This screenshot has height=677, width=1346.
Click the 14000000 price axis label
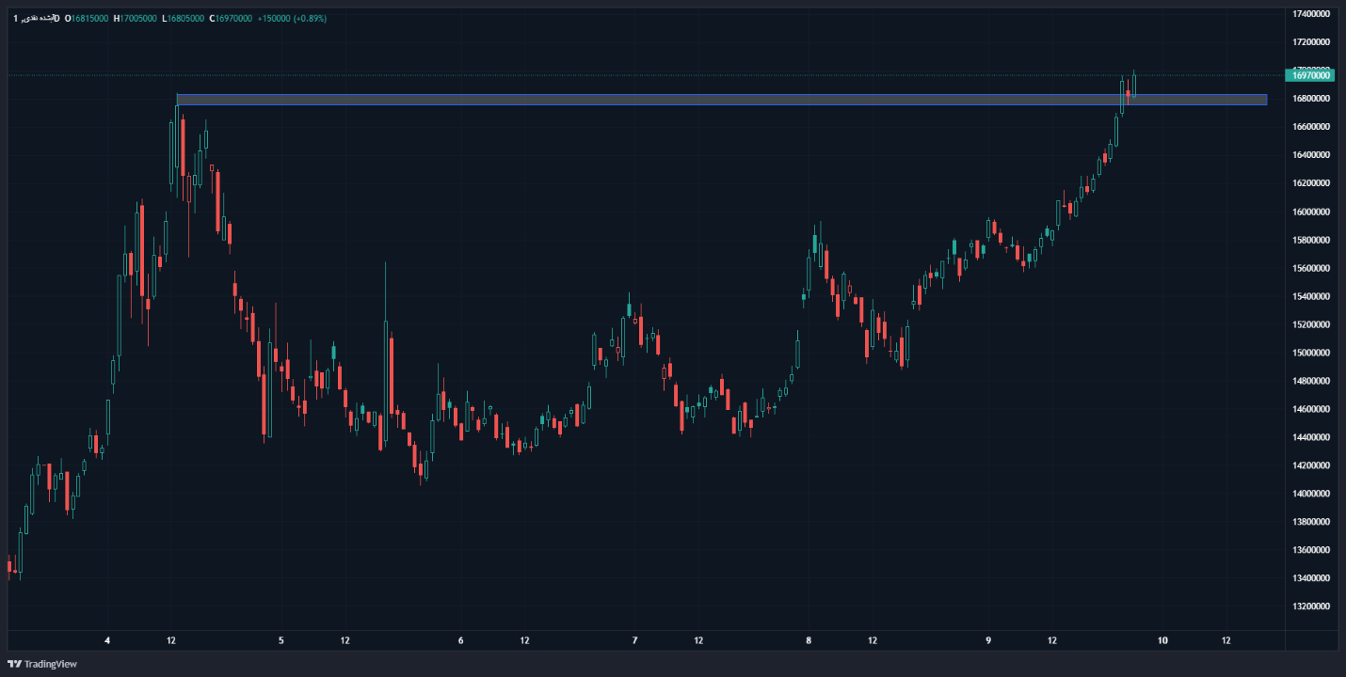tap(1311, 494)
